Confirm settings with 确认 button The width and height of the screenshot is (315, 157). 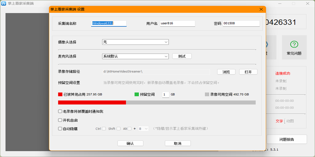click(130, 143)
